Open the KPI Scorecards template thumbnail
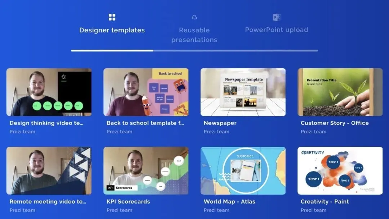Screen dimensions: 389x219 pos(146,170)
